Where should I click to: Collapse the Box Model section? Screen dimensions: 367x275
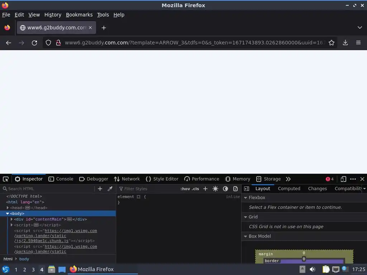[246, 236]
